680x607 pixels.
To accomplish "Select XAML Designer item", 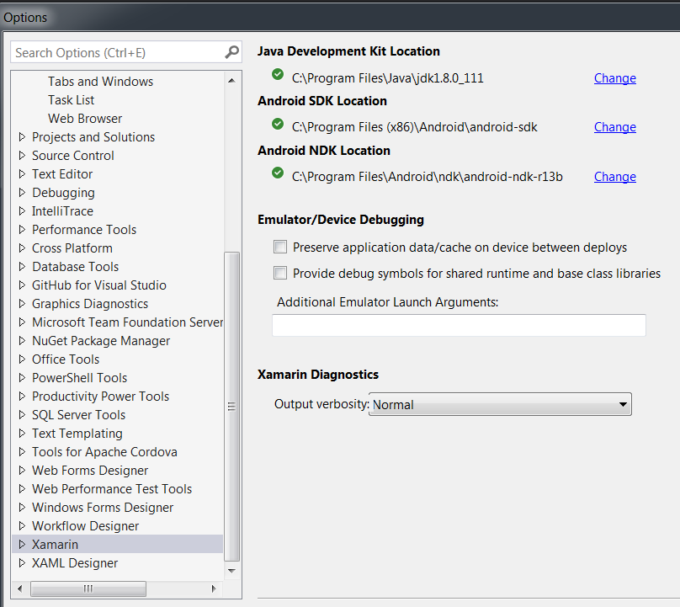I will coord(75,562).
